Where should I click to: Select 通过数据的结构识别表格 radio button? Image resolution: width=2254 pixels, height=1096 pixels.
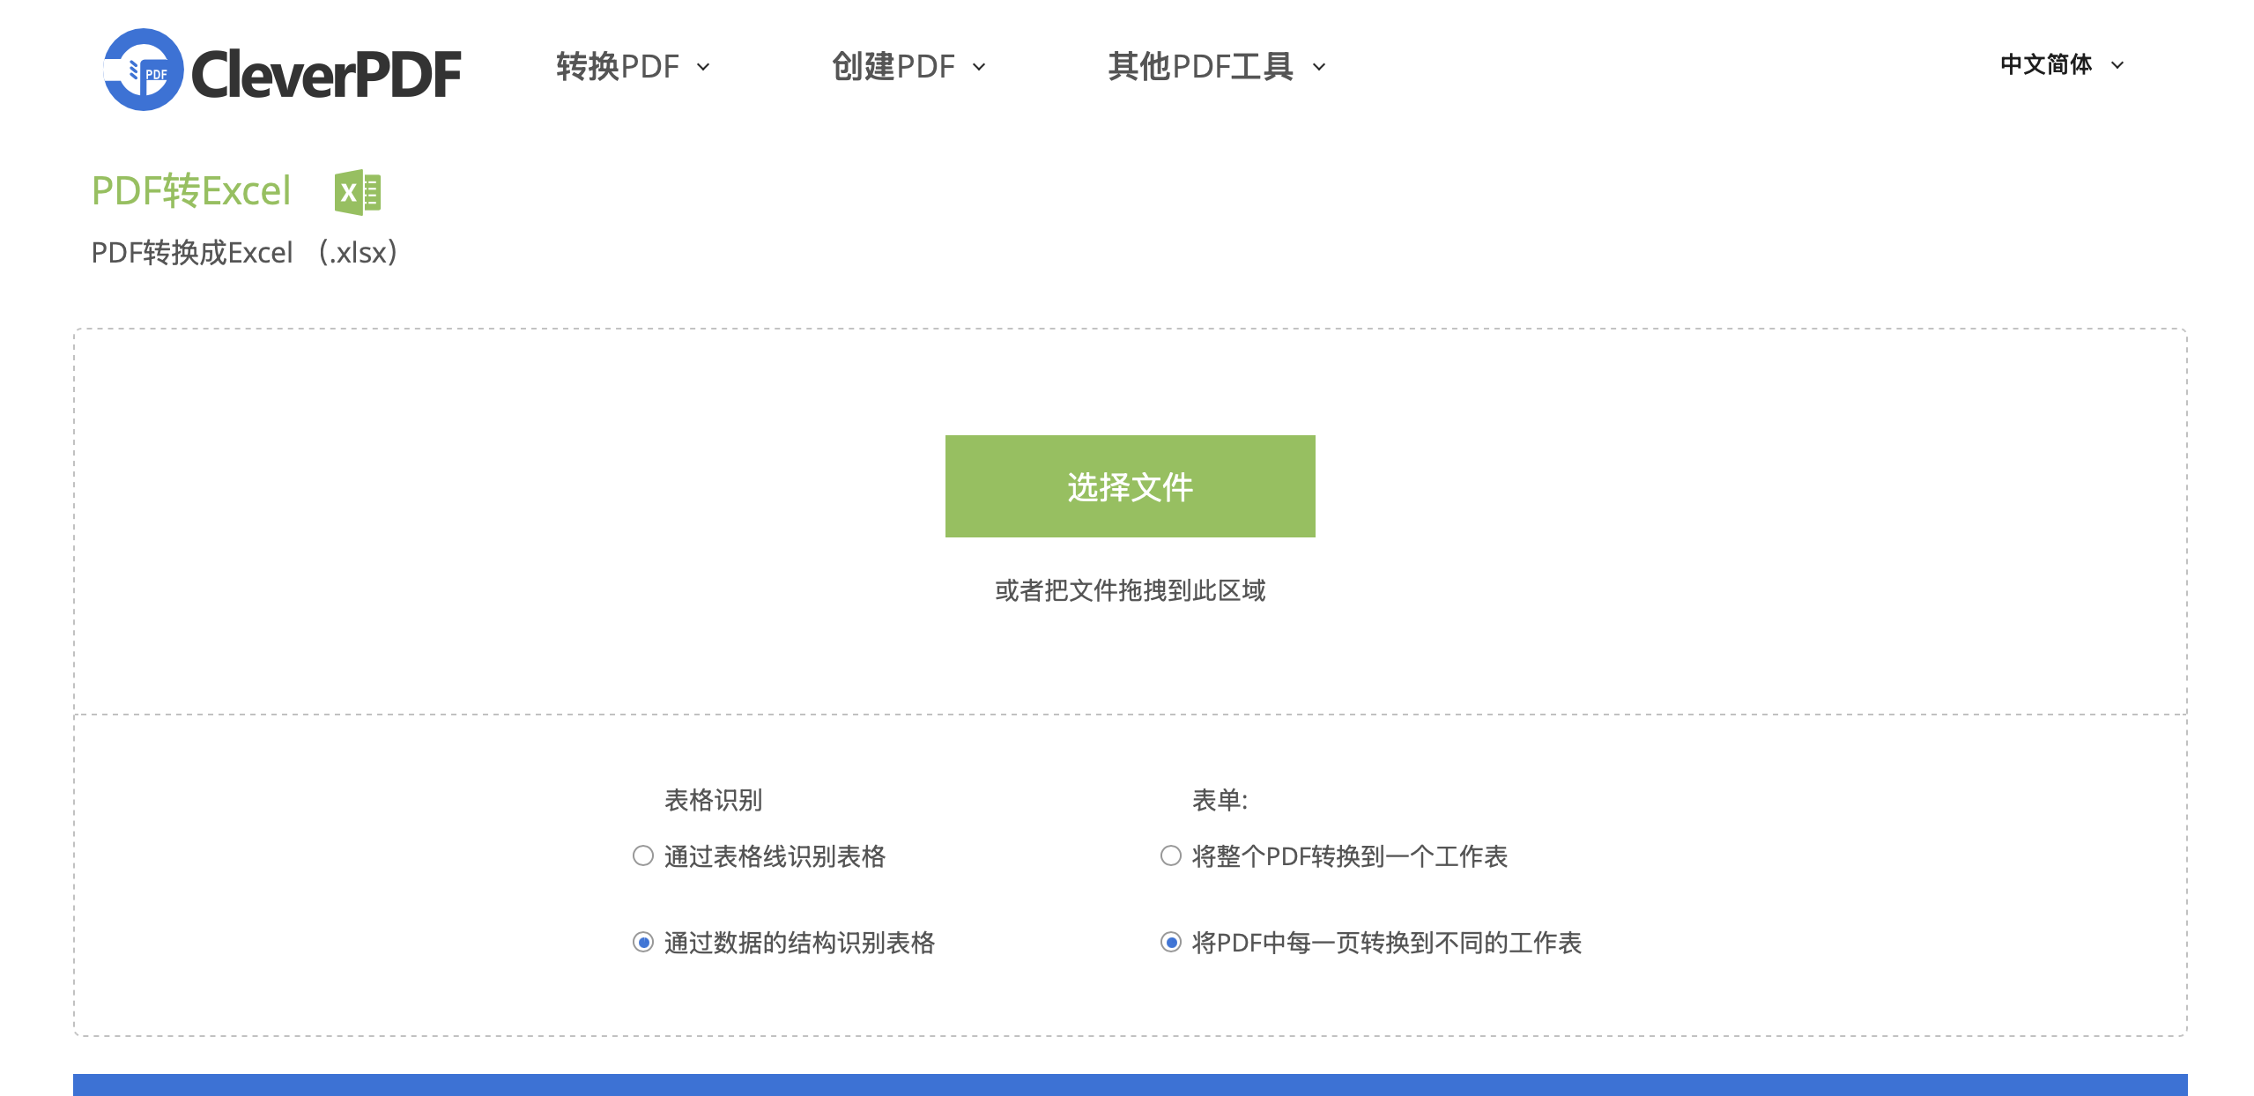point(643,943)
